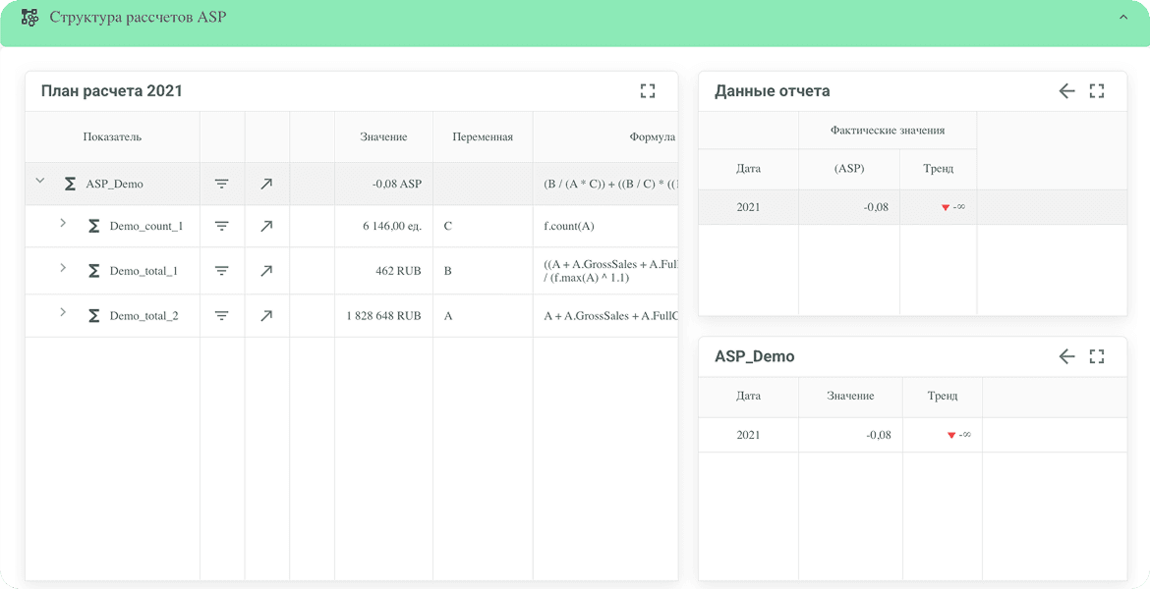
Task: Expand the Demo_total_1 row
Action: (63, 268)
